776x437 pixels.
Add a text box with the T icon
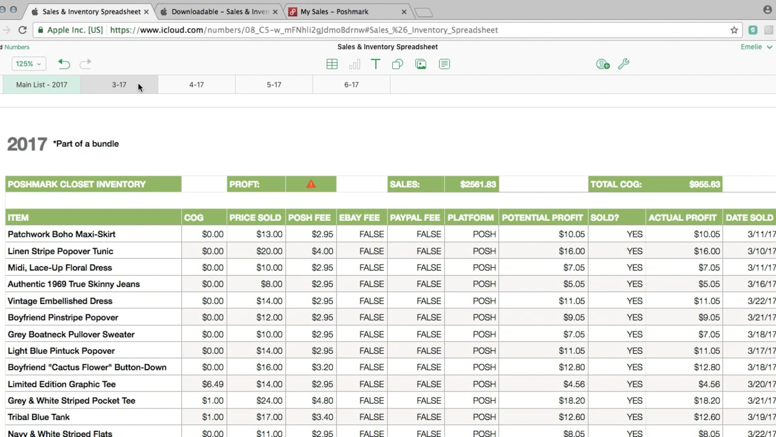point(375,64)
